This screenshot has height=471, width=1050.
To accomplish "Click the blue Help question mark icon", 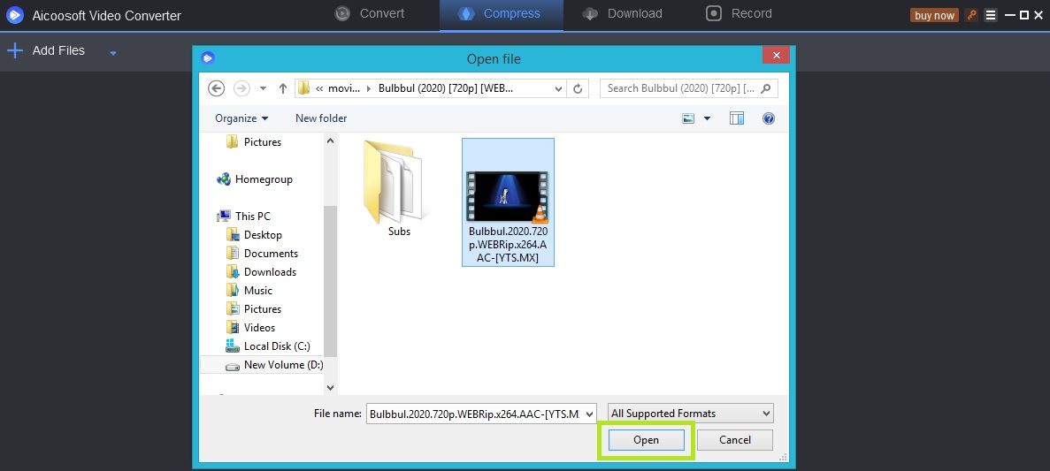I will [x=769, y=118].
